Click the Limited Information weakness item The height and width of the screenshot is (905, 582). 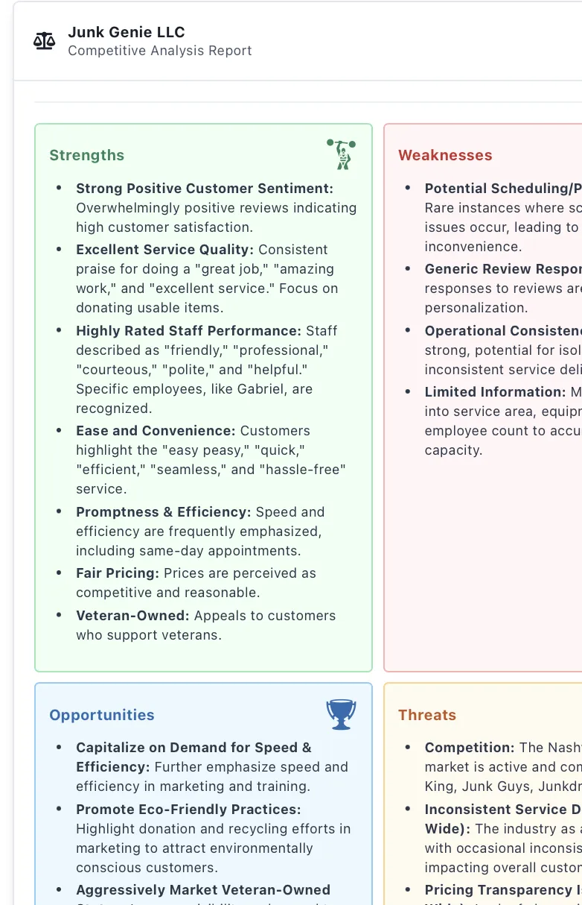(495, 392)
